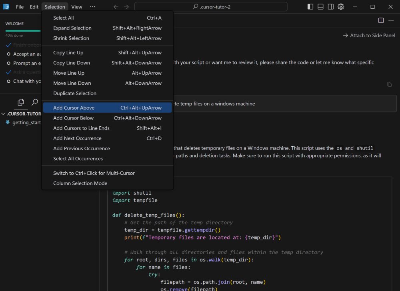Open the Explorer view icon

coord(21,102)
